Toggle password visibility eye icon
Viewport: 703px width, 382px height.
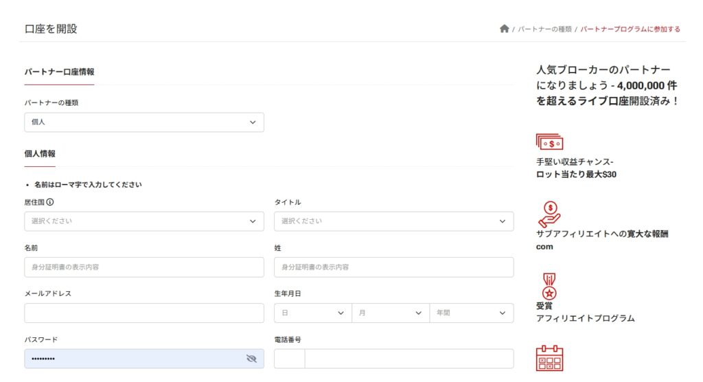pos(251,359)
